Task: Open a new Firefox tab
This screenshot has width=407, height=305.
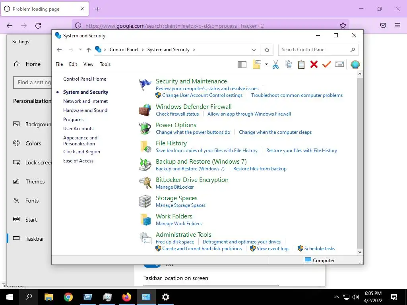Action: (97, 9)
